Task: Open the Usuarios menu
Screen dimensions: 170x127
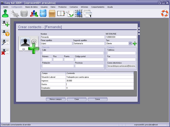Action: coord(44,7)
